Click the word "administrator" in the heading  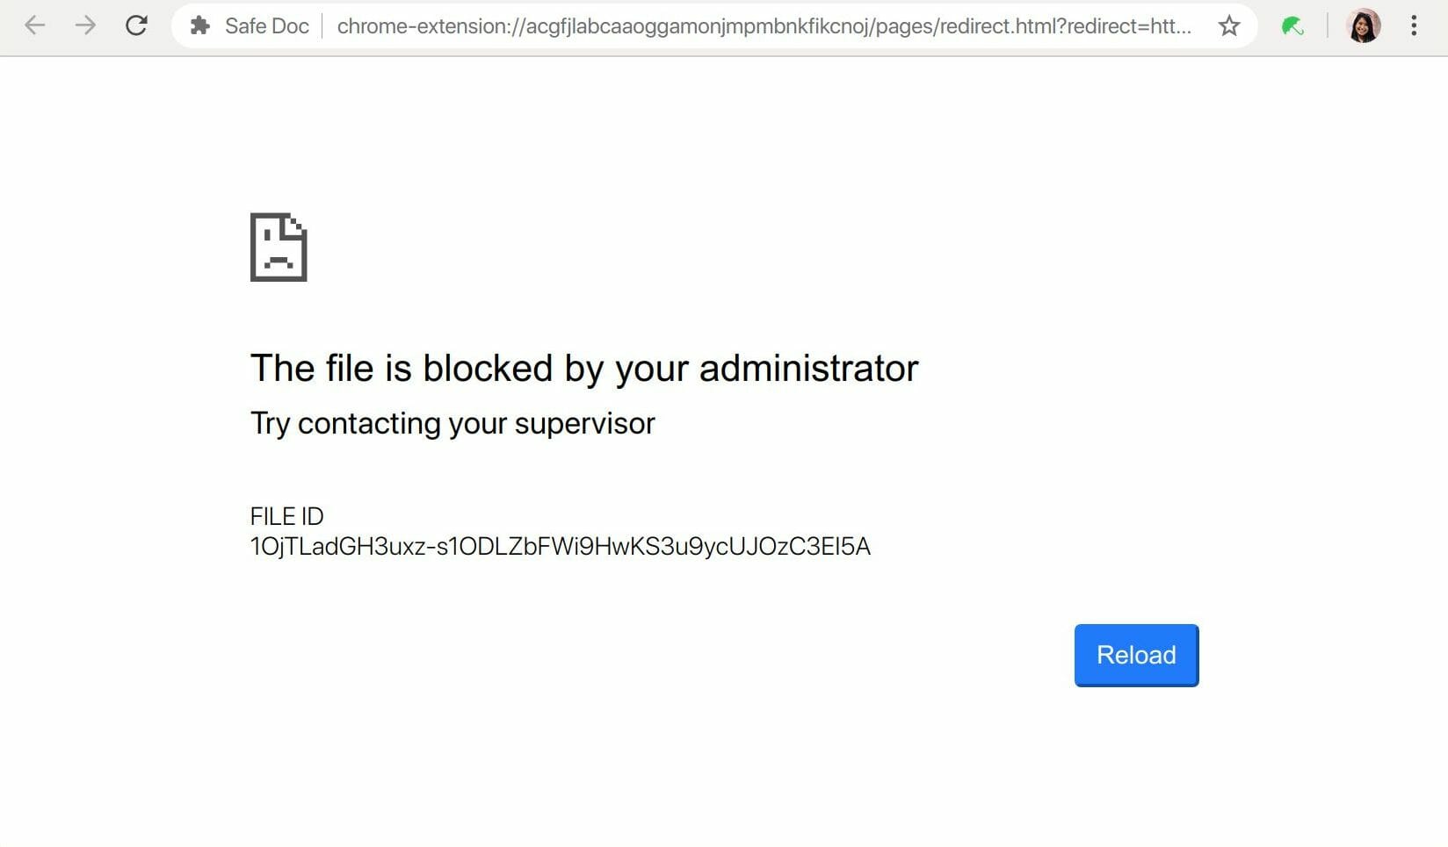807,368
